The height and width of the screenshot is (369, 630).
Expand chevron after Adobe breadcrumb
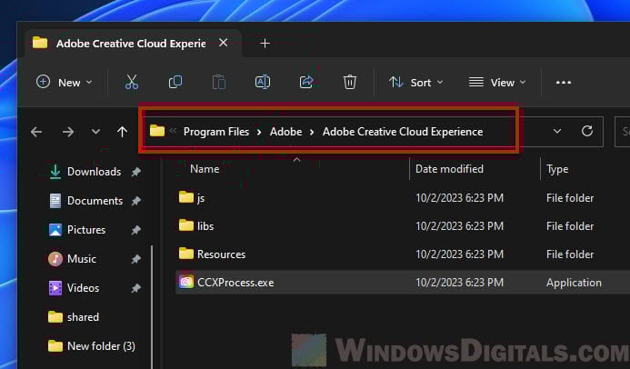(312, 132)
